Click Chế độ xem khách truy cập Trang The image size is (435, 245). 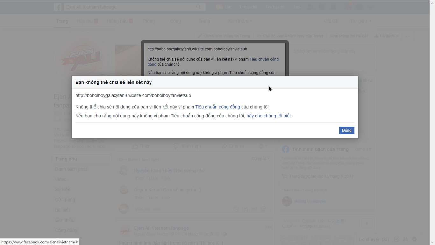tap(290, 36)
